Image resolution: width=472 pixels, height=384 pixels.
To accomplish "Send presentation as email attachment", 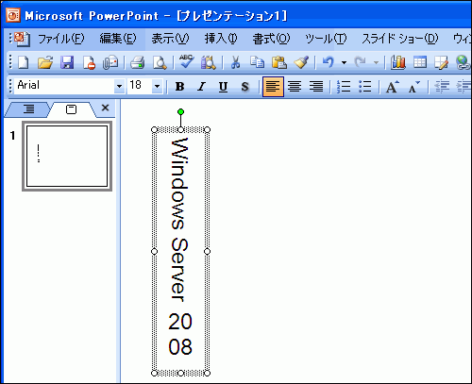I will click(x=110, y=62).
